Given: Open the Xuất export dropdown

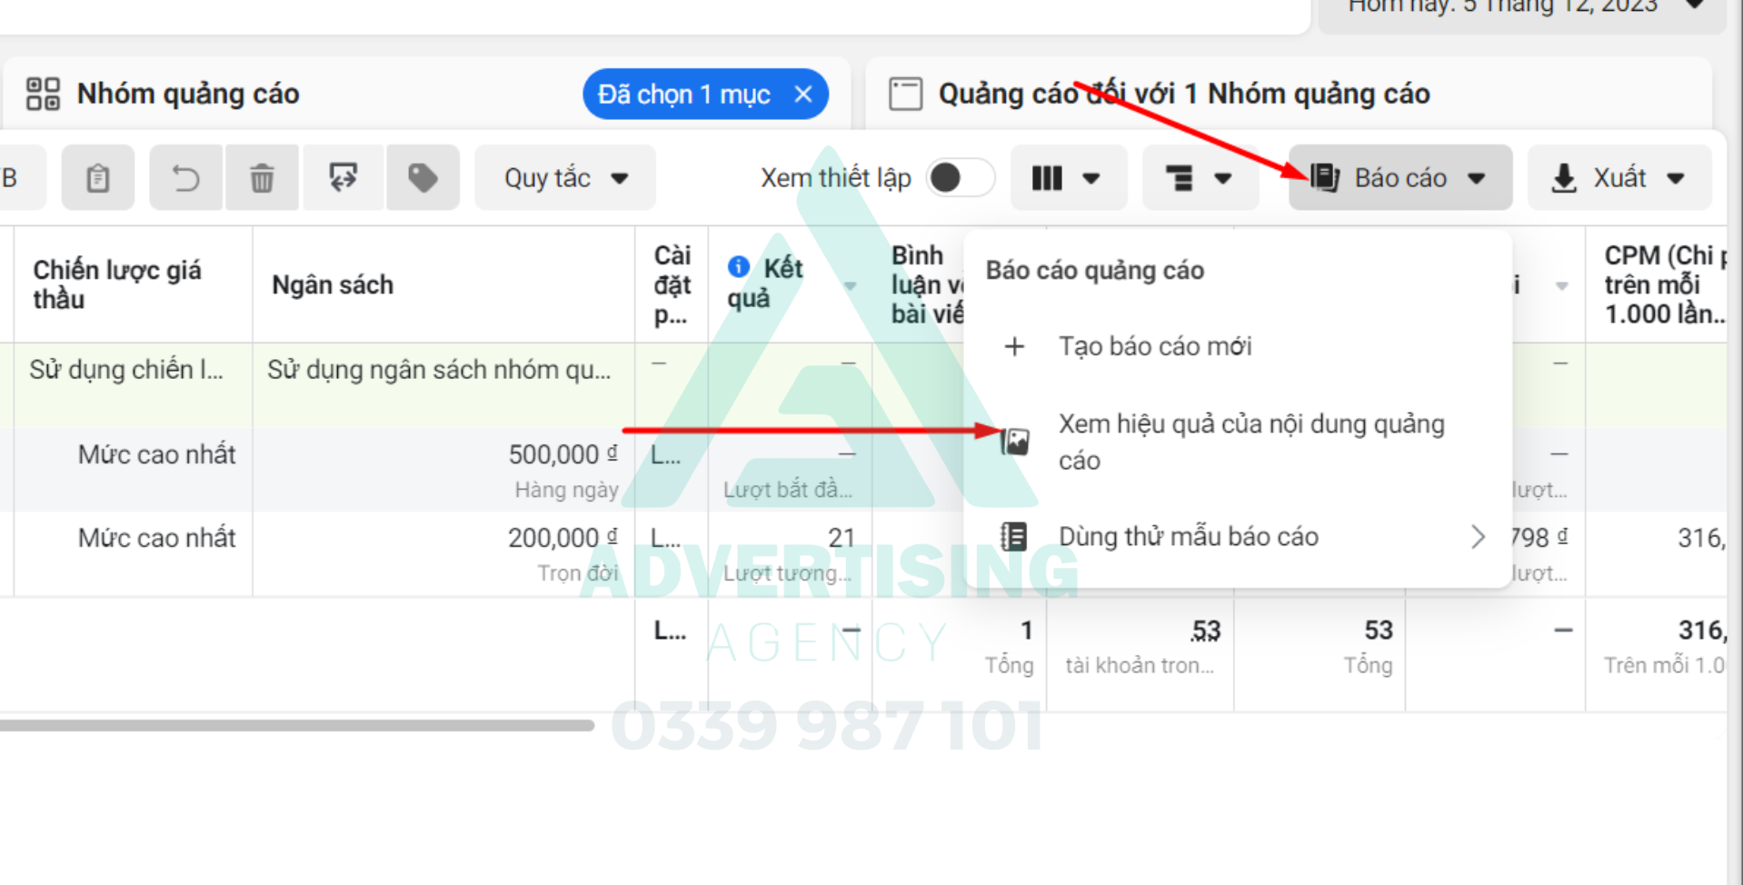Looking at the screenshot, I should click(x=1619, y=178).
